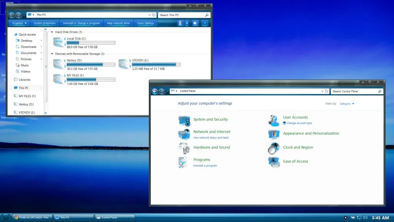Open recent locations arrow in This PC
Image resolution: width=394 pixels, height=222 pixels.
coord(24,15)
